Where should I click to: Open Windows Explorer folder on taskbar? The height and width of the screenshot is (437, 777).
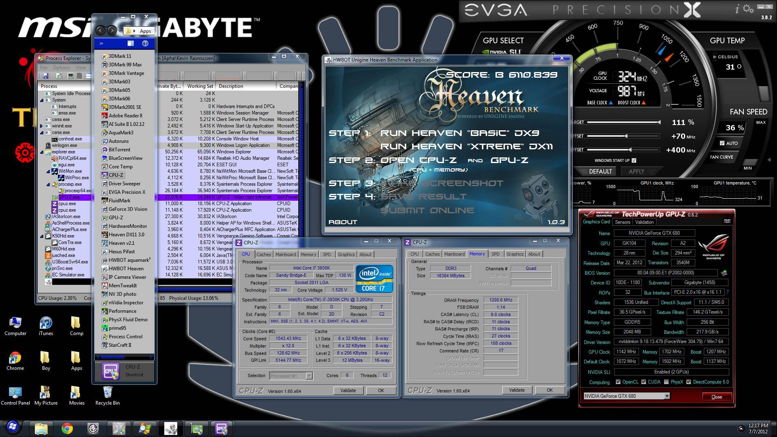coord(41,429)
